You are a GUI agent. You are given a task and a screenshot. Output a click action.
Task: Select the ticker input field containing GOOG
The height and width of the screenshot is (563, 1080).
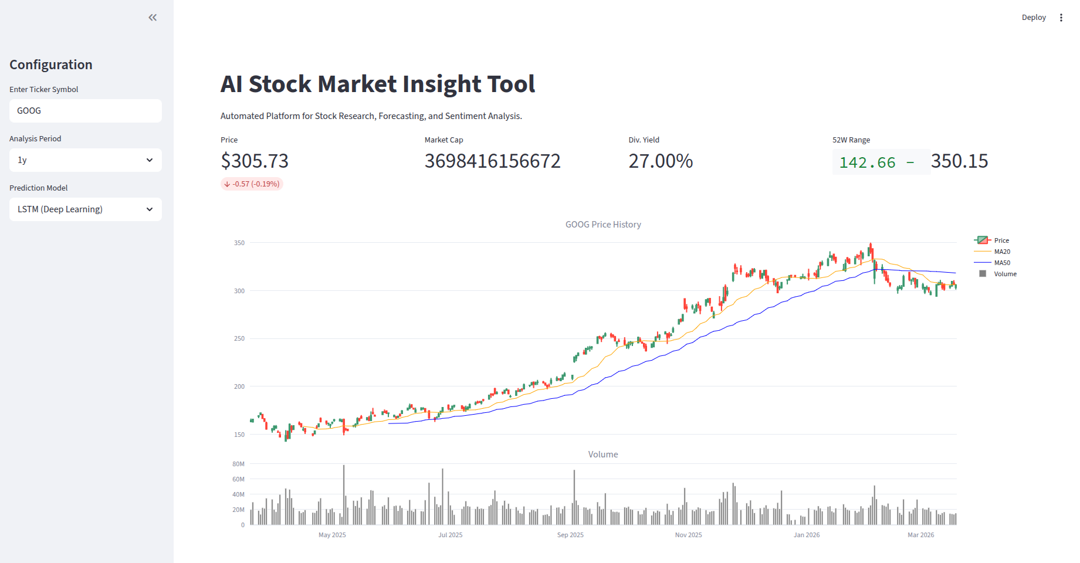point(85,110)
